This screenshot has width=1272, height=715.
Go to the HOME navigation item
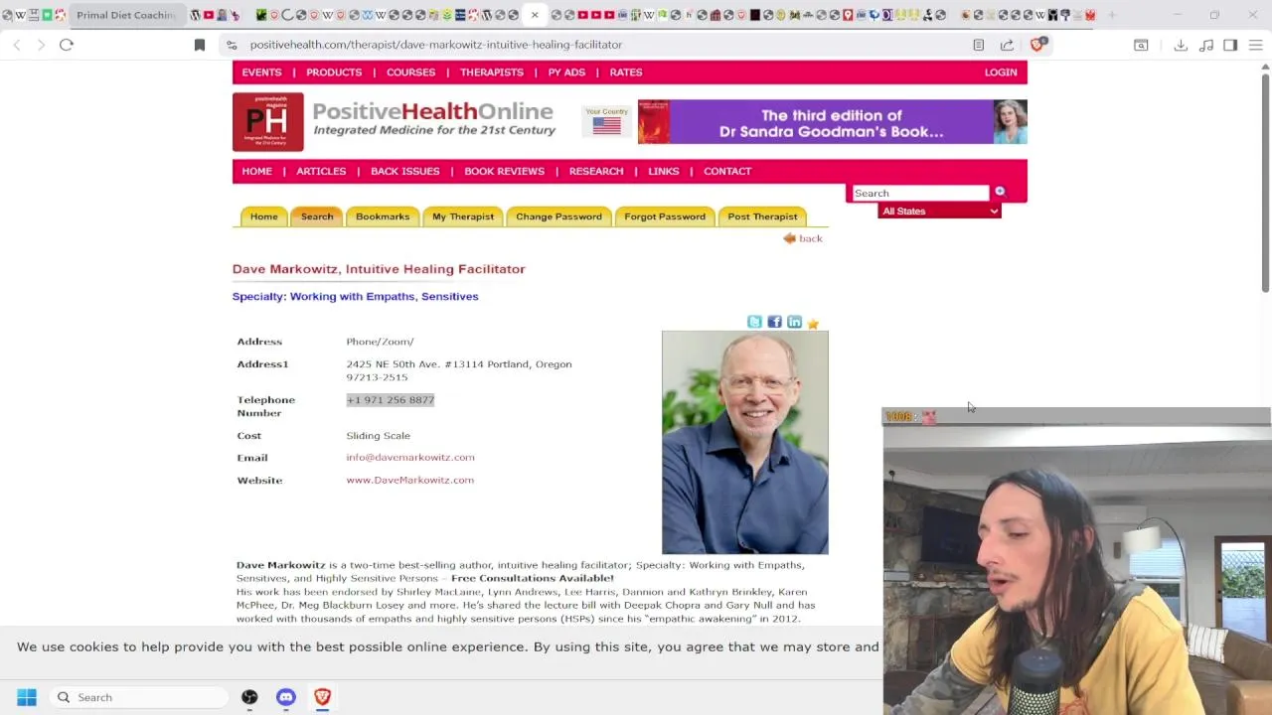pos(256,171)
